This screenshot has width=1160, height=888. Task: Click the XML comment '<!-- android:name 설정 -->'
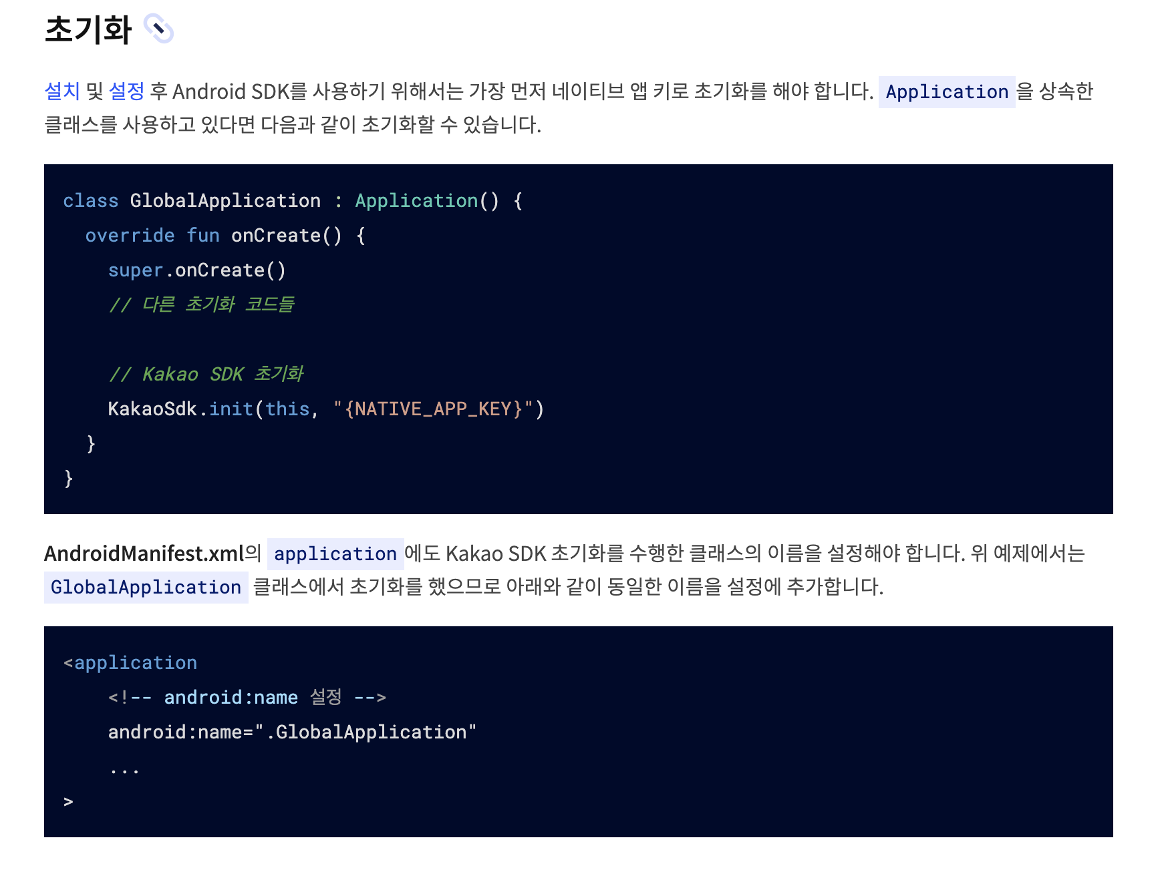247,697
